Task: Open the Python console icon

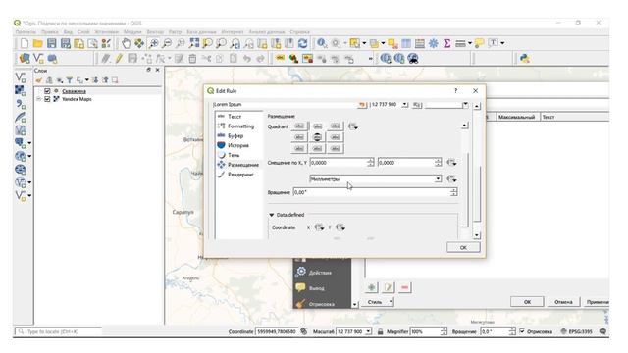Action: tap(525, 59)
